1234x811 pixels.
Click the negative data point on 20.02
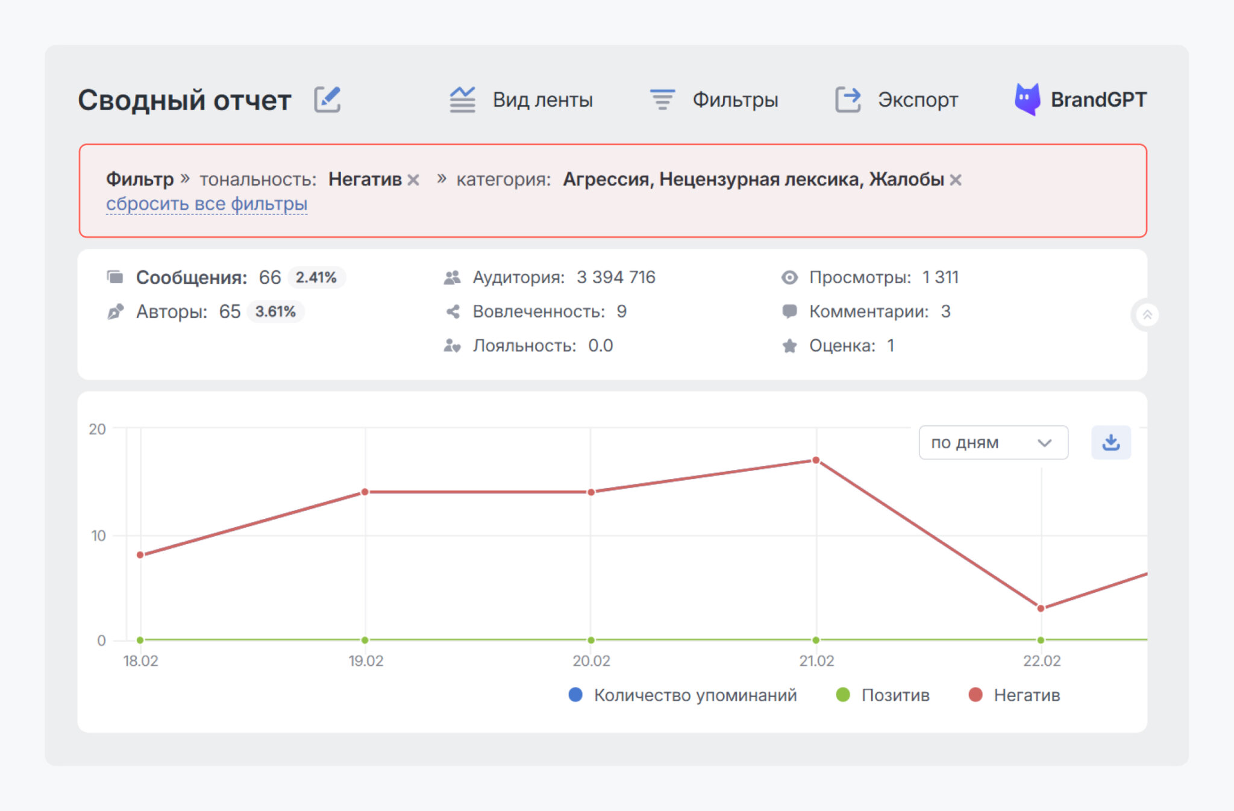click(591, 492)
